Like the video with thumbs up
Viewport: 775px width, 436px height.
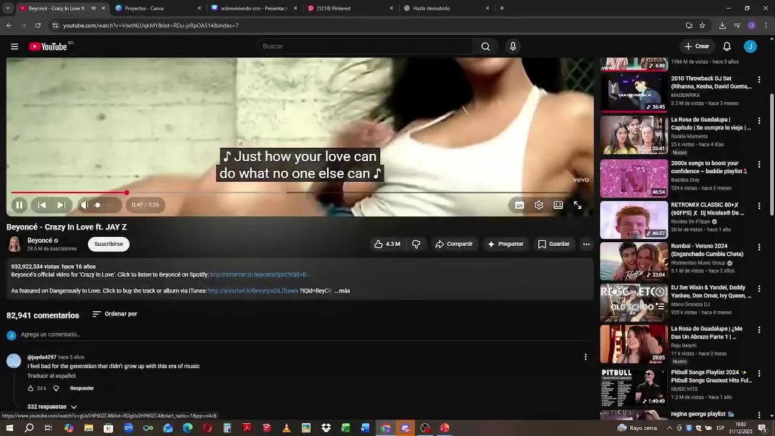[387, 244]
